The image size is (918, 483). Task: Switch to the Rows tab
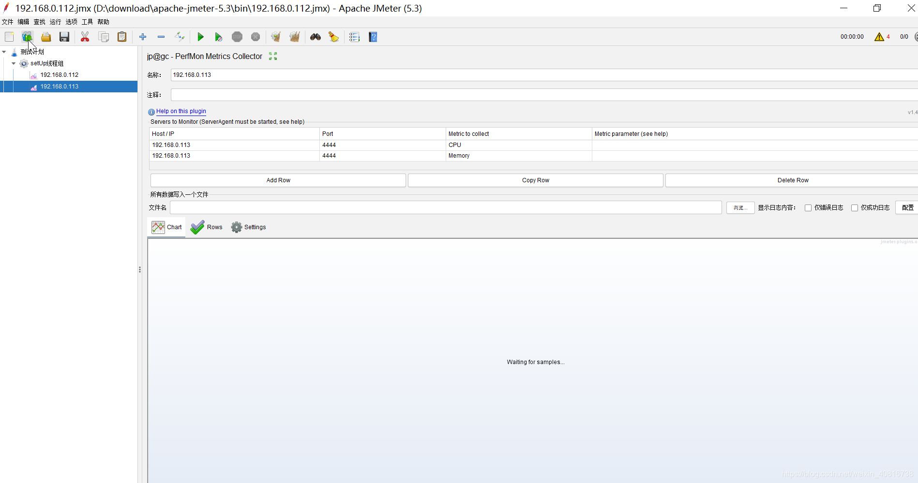[207, 227]
